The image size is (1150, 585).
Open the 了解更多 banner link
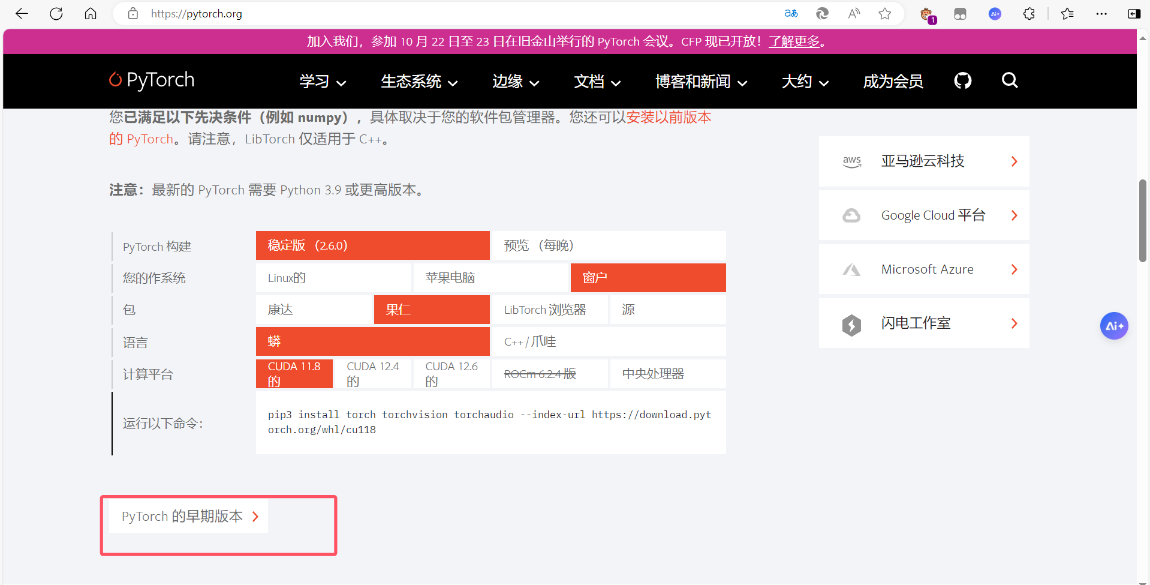tap(794, 41)
